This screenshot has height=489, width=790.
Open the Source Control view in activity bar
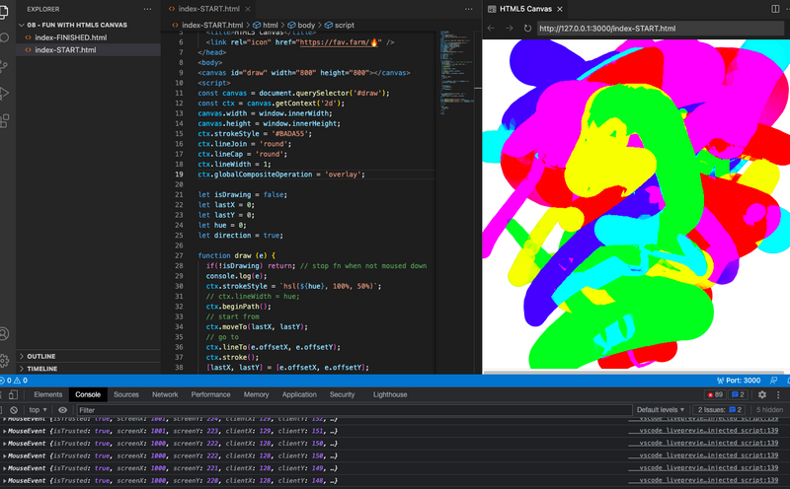(4, 65)
